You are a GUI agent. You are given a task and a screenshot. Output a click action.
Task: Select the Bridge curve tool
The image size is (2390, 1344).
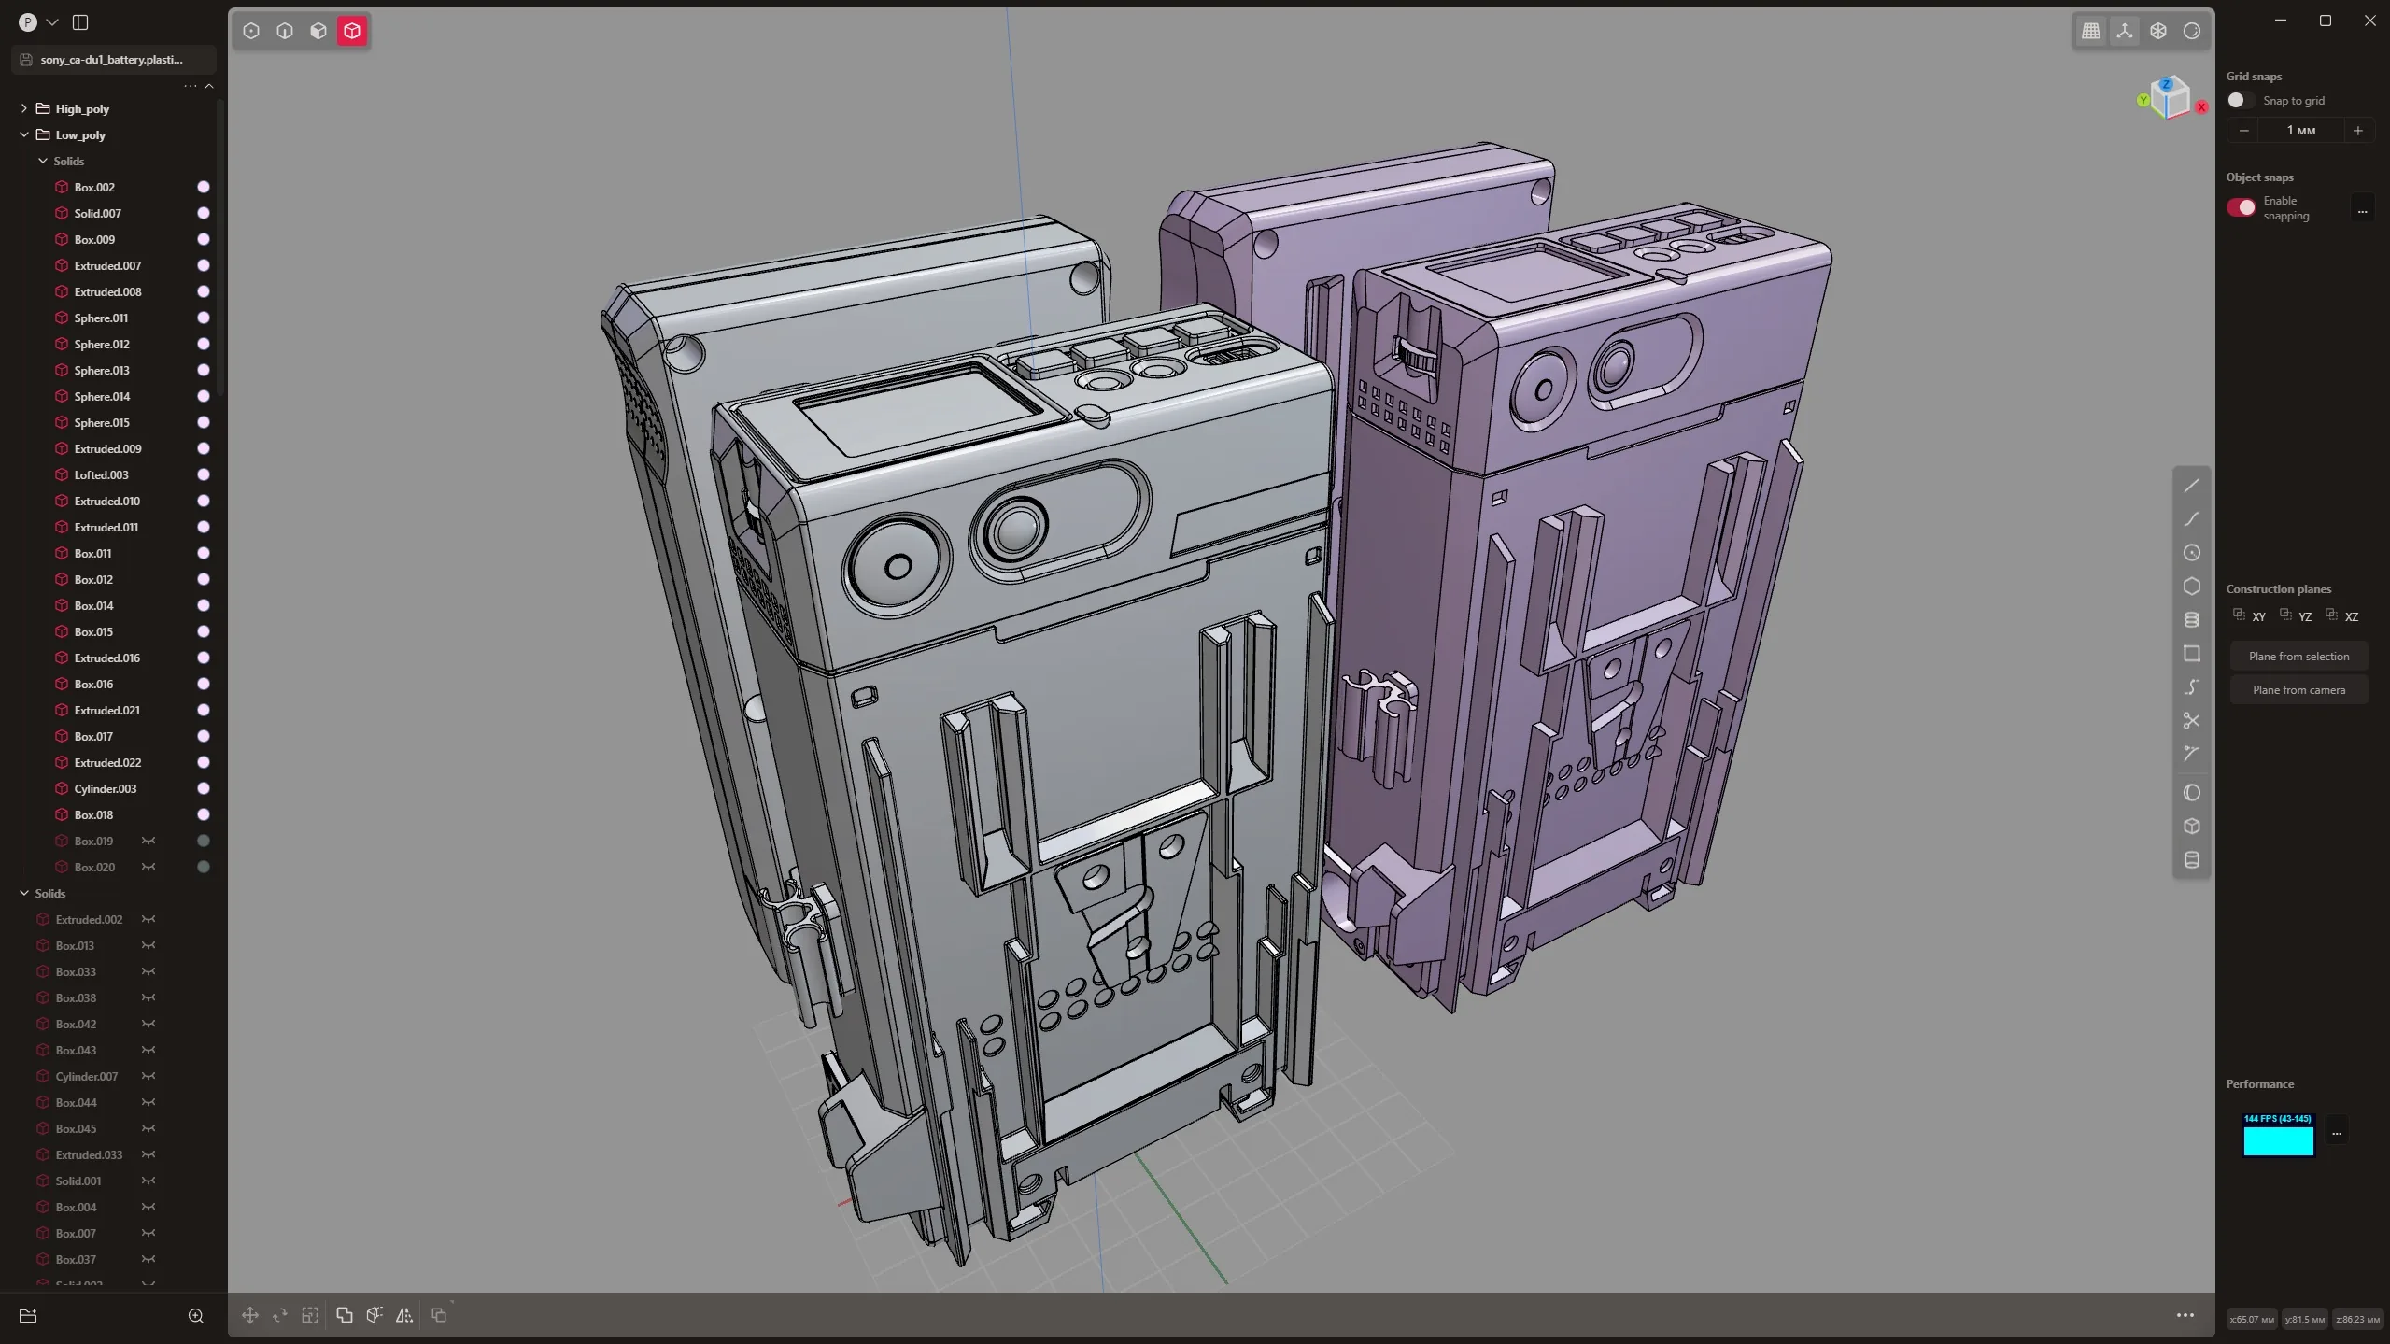pyautogui.click(x=2192, y=687)
